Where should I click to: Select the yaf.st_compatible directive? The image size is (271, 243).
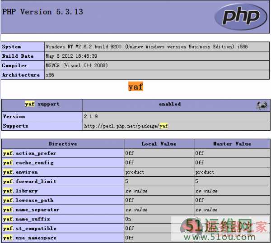[x=63, y=229]
